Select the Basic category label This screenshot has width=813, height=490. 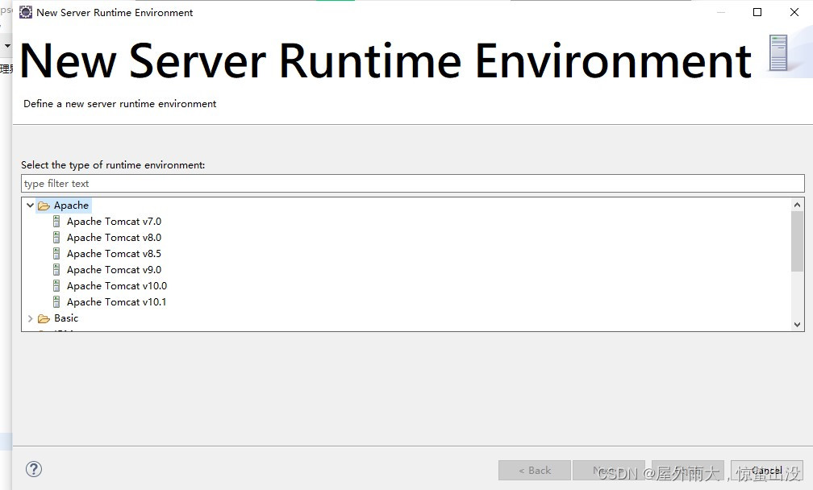coord(66,318)
